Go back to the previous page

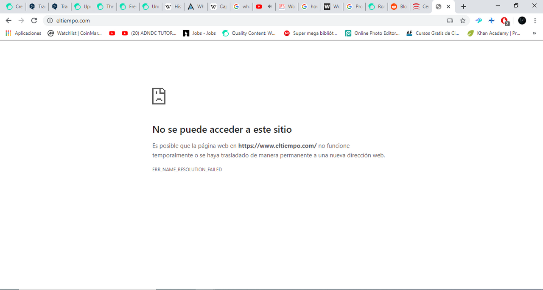[8, 20]
